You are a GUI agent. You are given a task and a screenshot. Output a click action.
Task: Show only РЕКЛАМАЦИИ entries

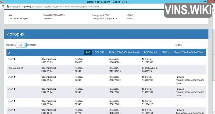[150, 52]
